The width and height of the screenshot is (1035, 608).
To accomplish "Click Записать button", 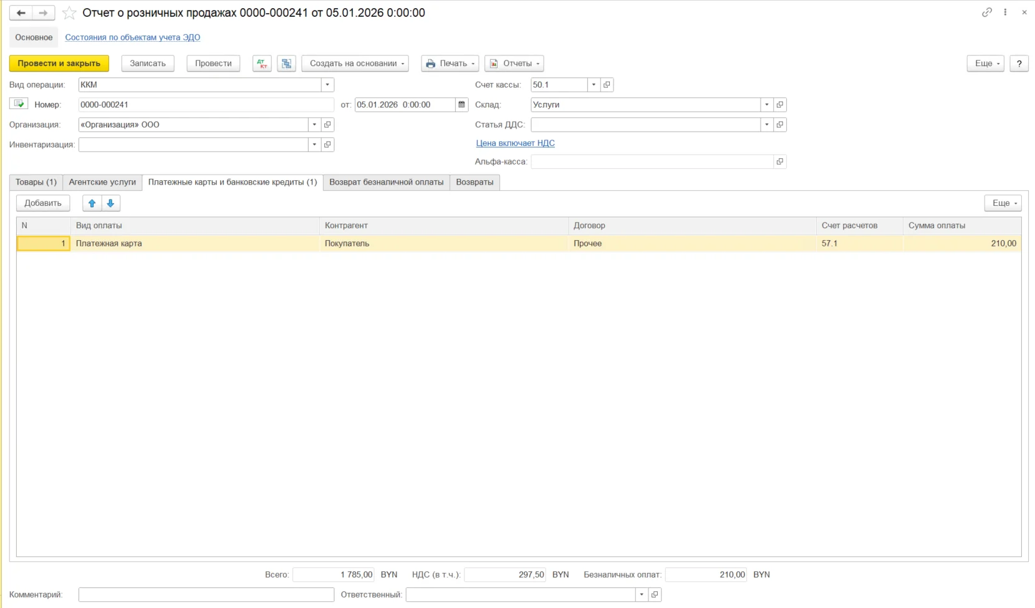I will click(148, 64).
